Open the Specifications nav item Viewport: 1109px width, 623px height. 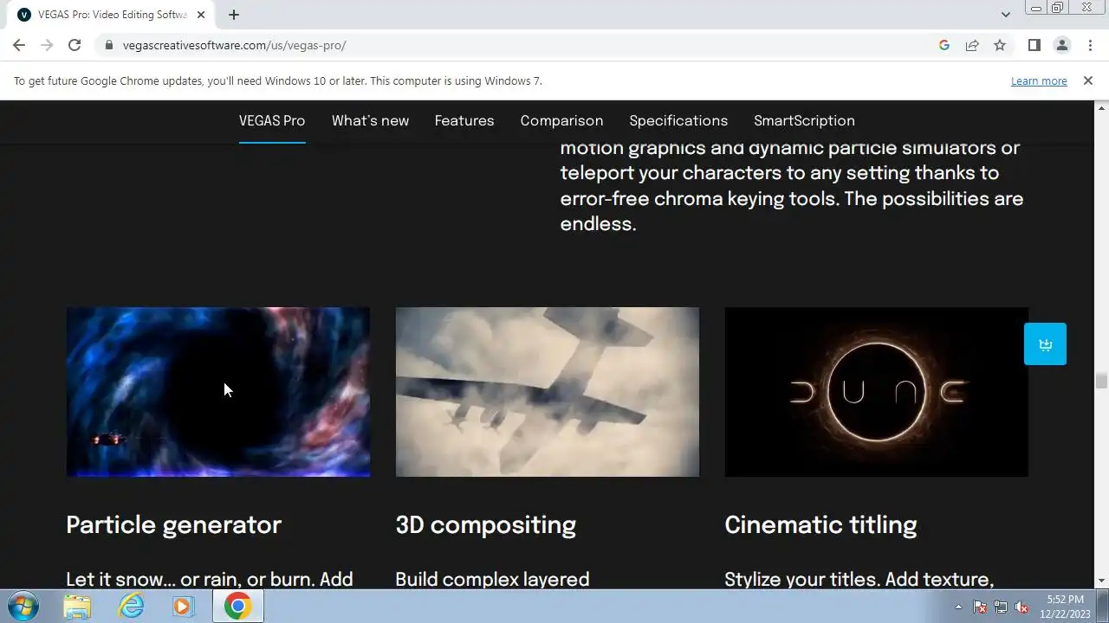click(678, 120)
